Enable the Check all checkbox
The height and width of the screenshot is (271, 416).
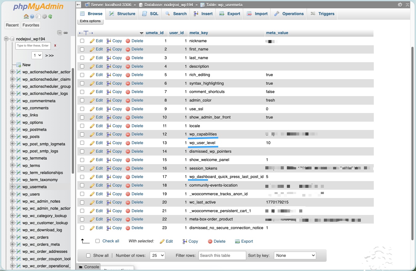click(x=98, y=241)
